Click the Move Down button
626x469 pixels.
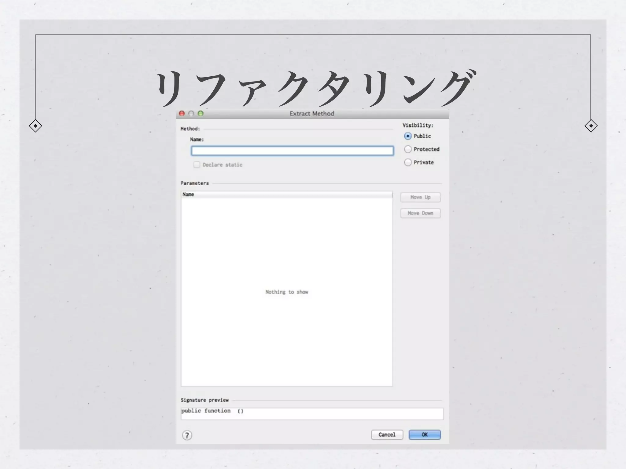421,213
